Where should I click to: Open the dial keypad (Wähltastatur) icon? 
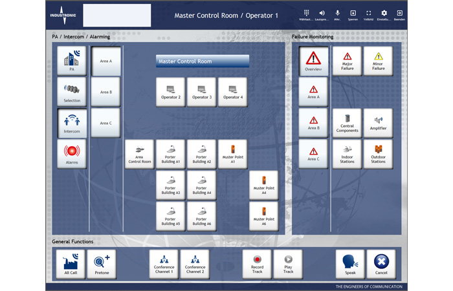click(x=306, y=14)
